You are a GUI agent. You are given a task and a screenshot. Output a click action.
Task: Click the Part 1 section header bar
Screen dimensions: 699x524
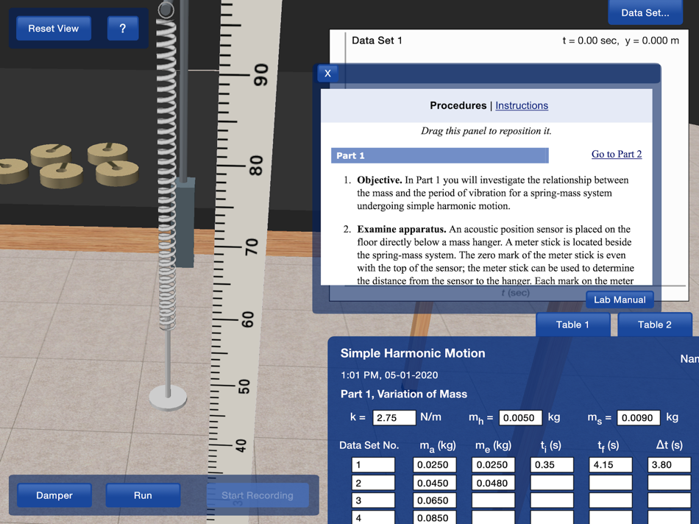[x=439, y=155]
